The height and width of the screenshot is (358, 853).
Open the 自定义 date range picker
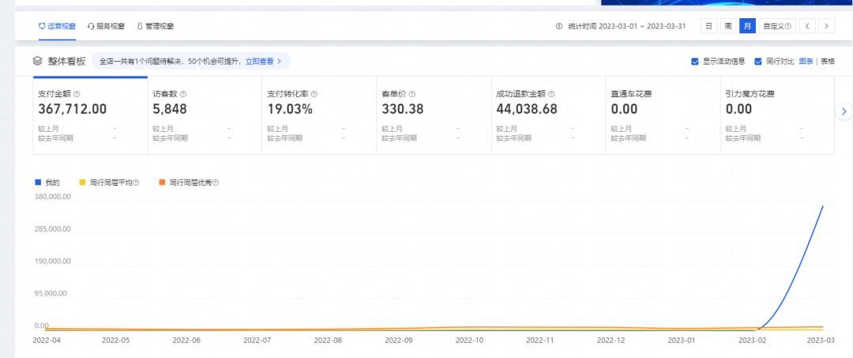pyautogui.click(x=776, y=26)
